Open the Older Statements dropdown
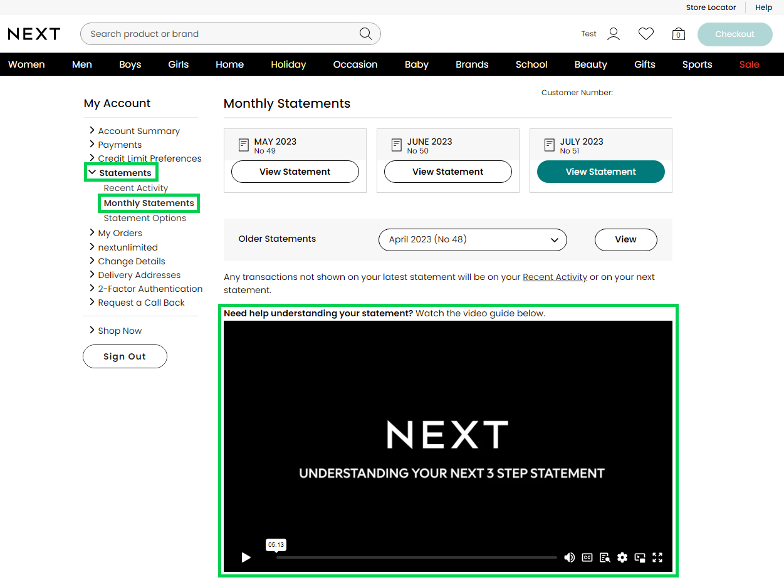The width and height of the screenshot is (784, 580). coord(473,239)
